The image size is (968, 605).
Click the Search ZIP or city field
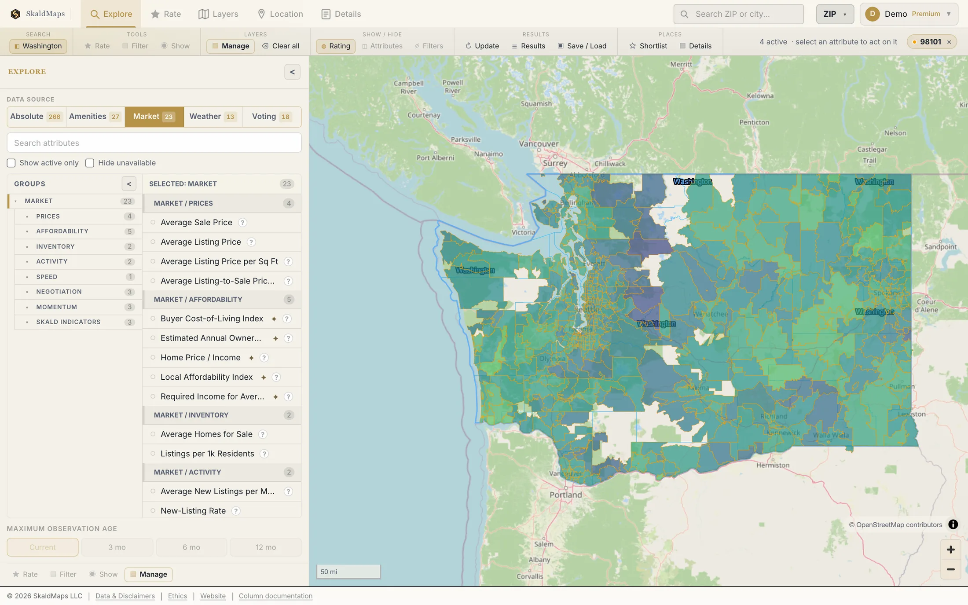(x=738, y=14)
